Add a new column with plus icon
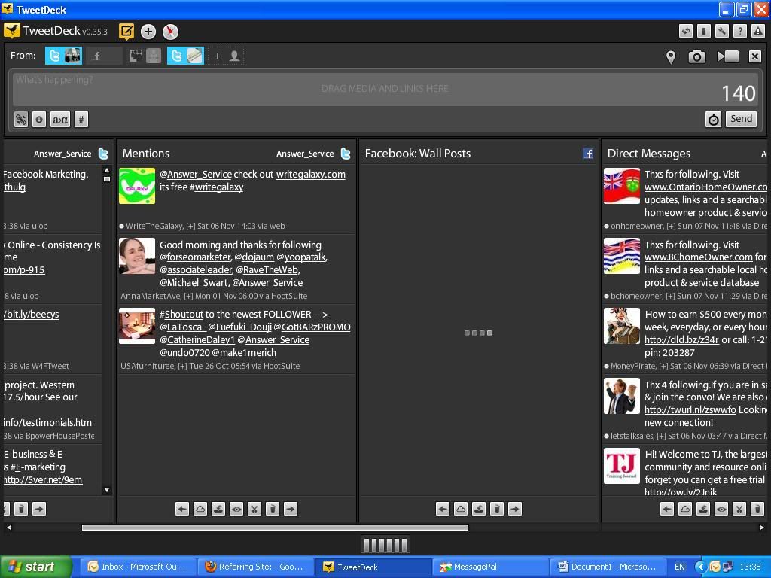Image resolution: width=771 pixels, height=578 pixels. [148, 32]
